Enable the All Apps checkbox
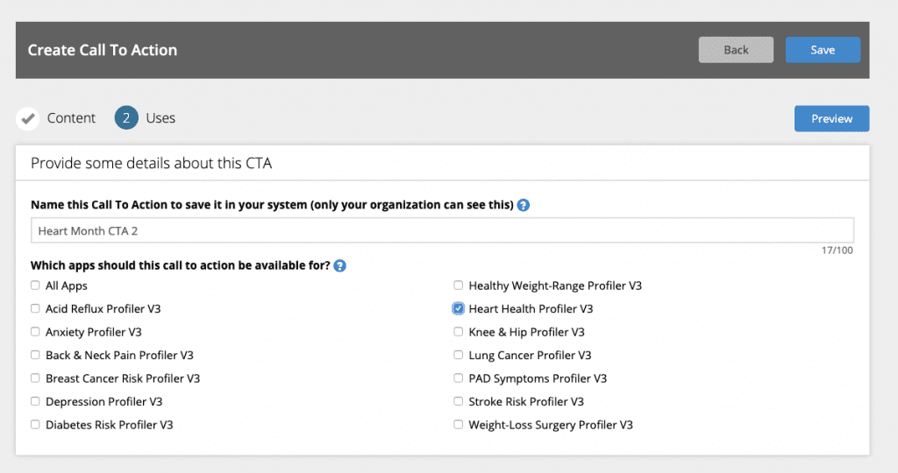 click(x=35, y=286)
